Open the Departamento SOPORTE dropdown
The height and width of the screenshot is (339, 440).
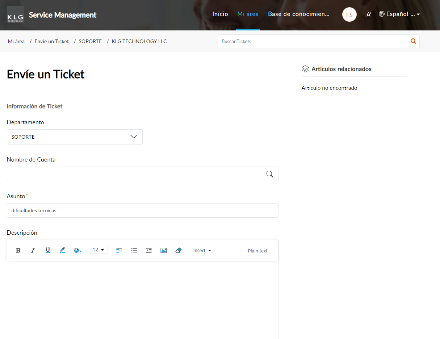coord(75,137)
